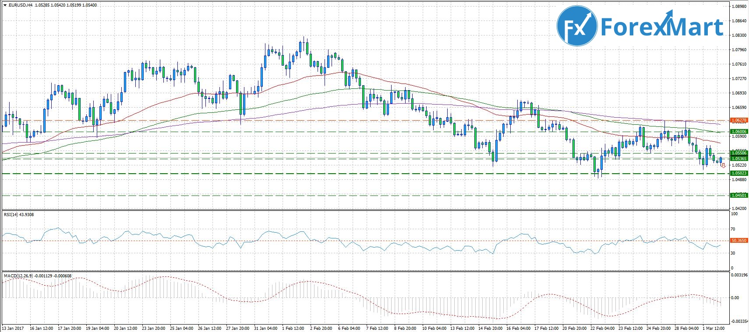This screenshot has width=749, height=332.
Task: Click the 10 Feb 04:00 time axis label
Action: pyautogui.click(x=434, y=328)
